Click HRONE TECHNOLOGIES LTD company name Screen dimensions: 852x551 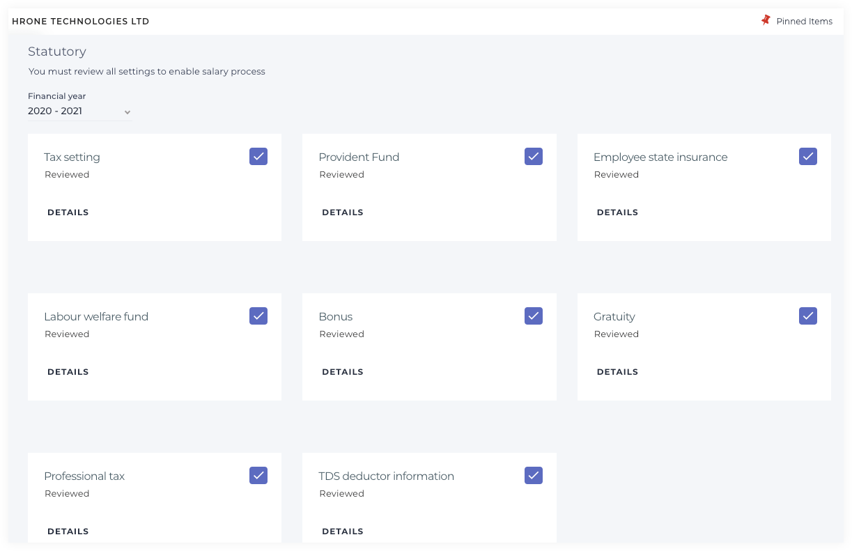[x=81, y=22]
